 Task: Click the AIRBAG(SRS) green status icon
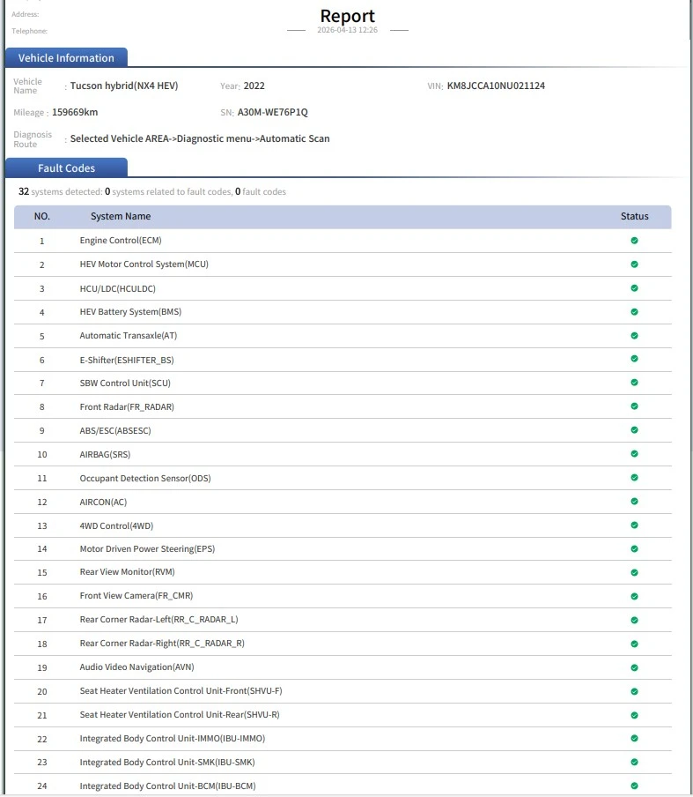pos(634,454)
